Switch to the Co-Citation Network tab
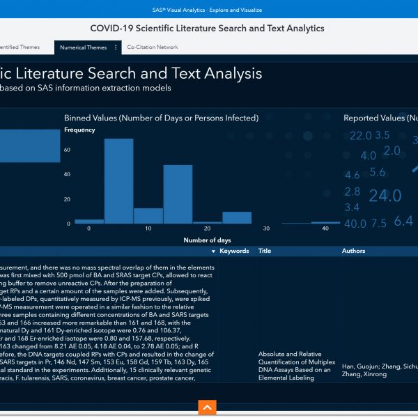This screenshot has height=418, width=418. (x=153, y=47)
